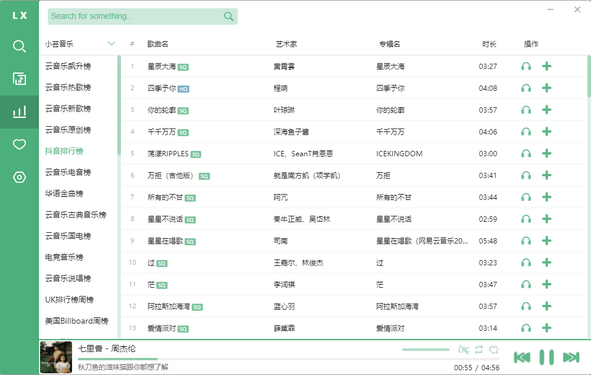
Task: Add 阿拉斯加海湾 using its plus icon
Action: 547,306
